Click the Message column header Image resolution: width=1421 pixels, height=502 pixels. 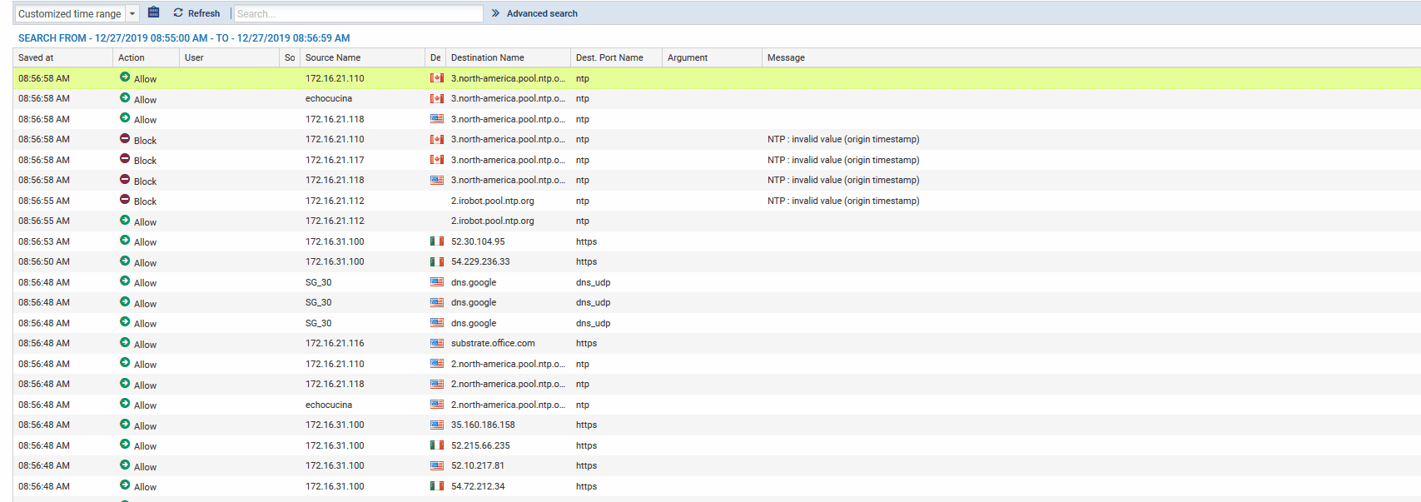coord(1091,57)
